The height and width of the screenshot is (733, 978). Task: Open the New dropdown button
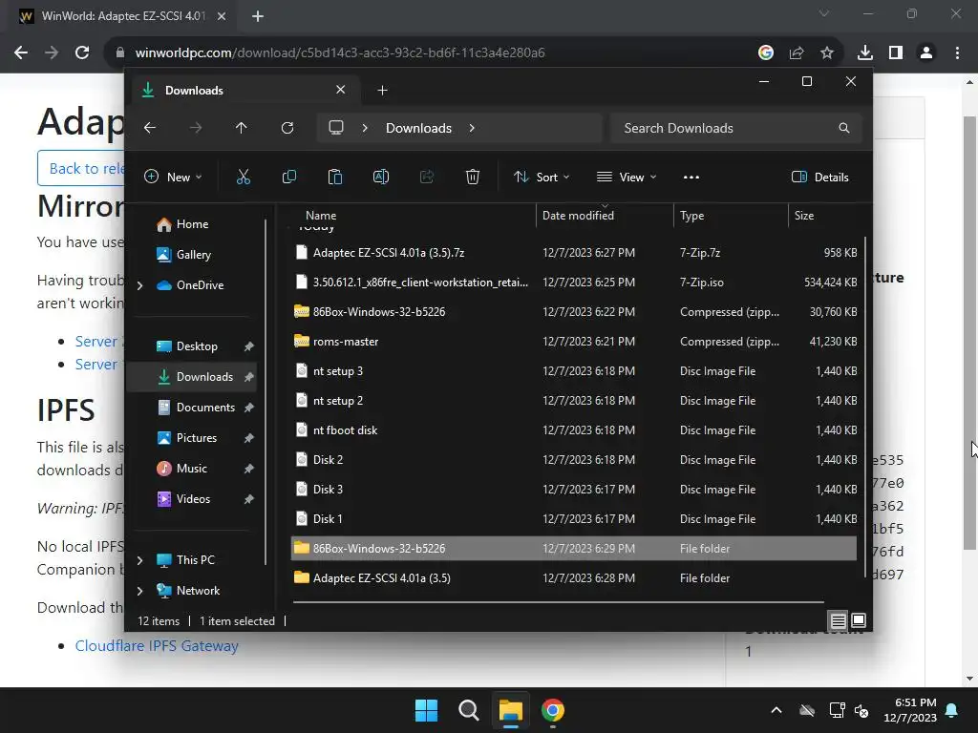coord(173,177)
